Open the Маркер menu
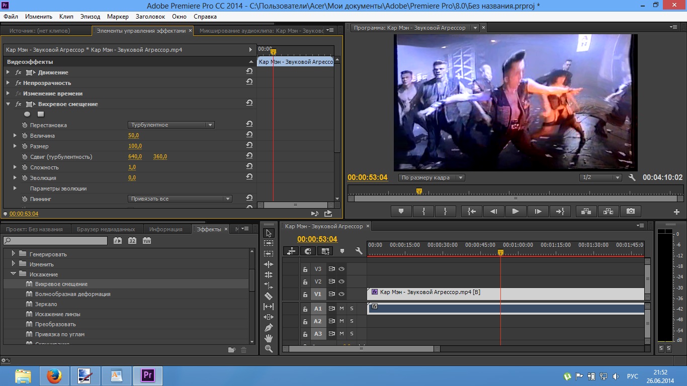687x386 pixels. point(118,17)
